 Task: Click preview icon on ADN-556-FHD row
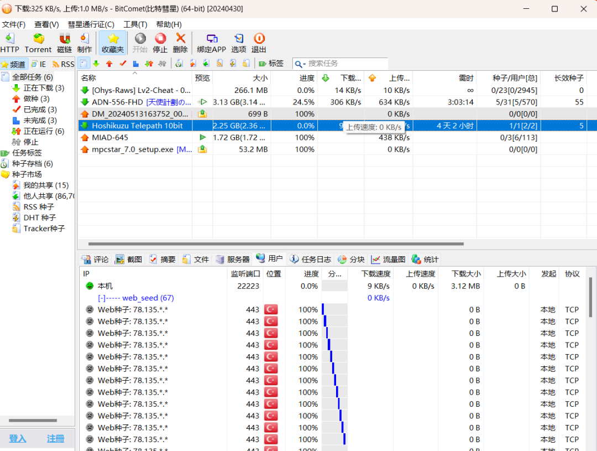(x=202, y=102)
